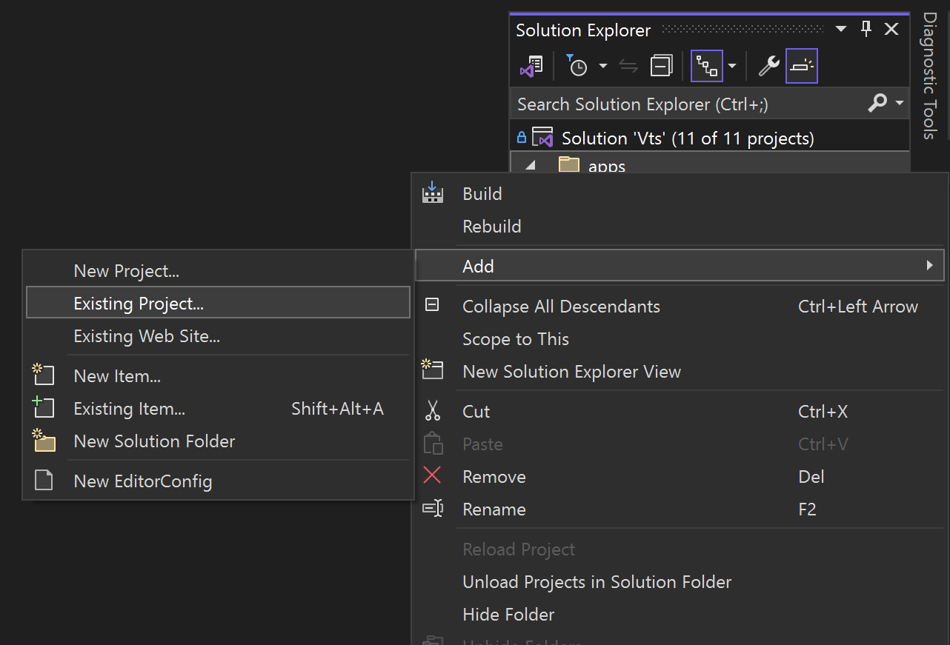Toggle Preview Selected Items button
The width and height of the screenshot is (950, 645).
[x=802, y=67]
